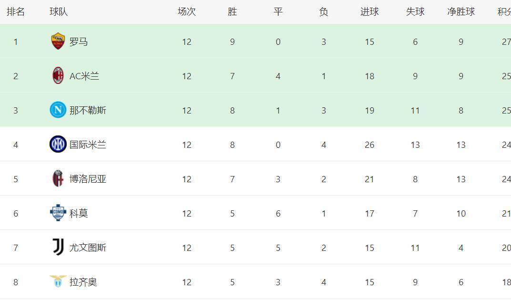Open the AC米兰 team link
The image size is (511, 300).
84,76
